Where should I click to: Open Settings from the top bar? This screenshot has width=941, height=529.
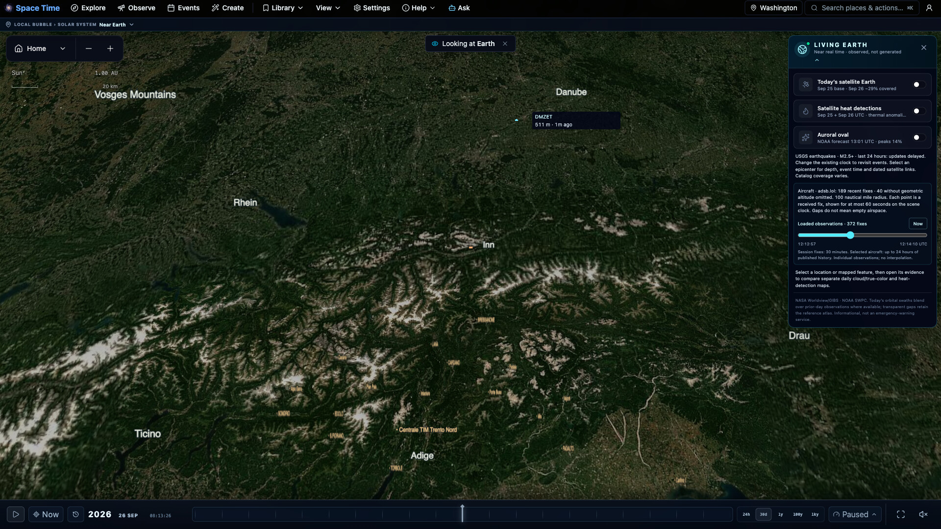371,8
